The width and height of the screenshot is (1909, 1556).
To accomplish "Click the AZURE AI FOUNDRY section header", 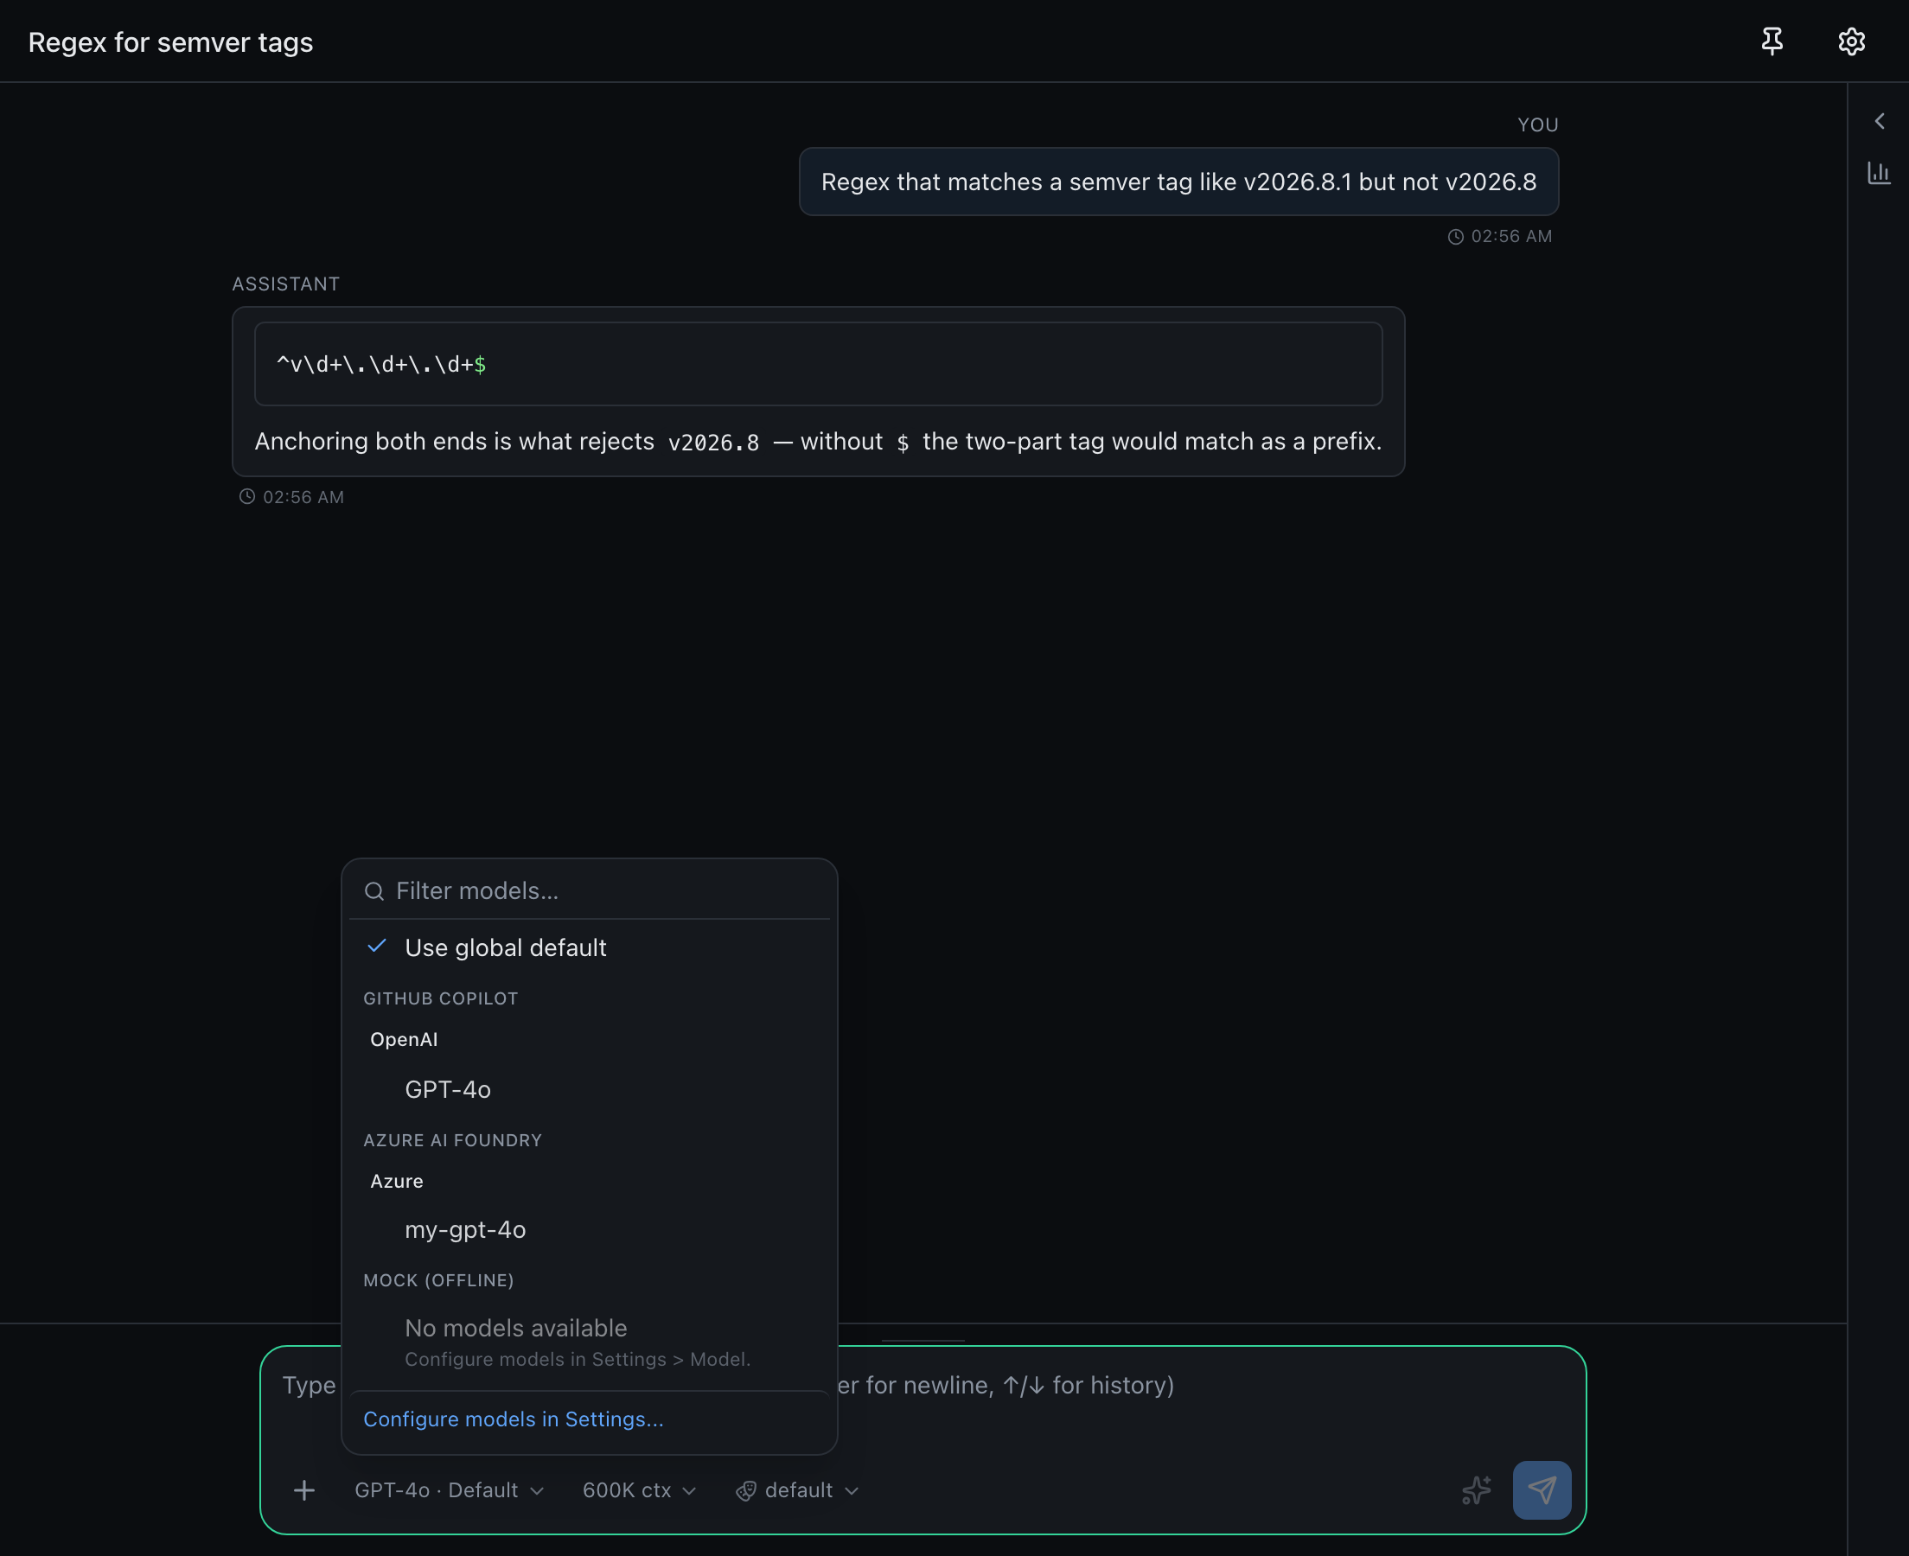I will point(452,1140).
